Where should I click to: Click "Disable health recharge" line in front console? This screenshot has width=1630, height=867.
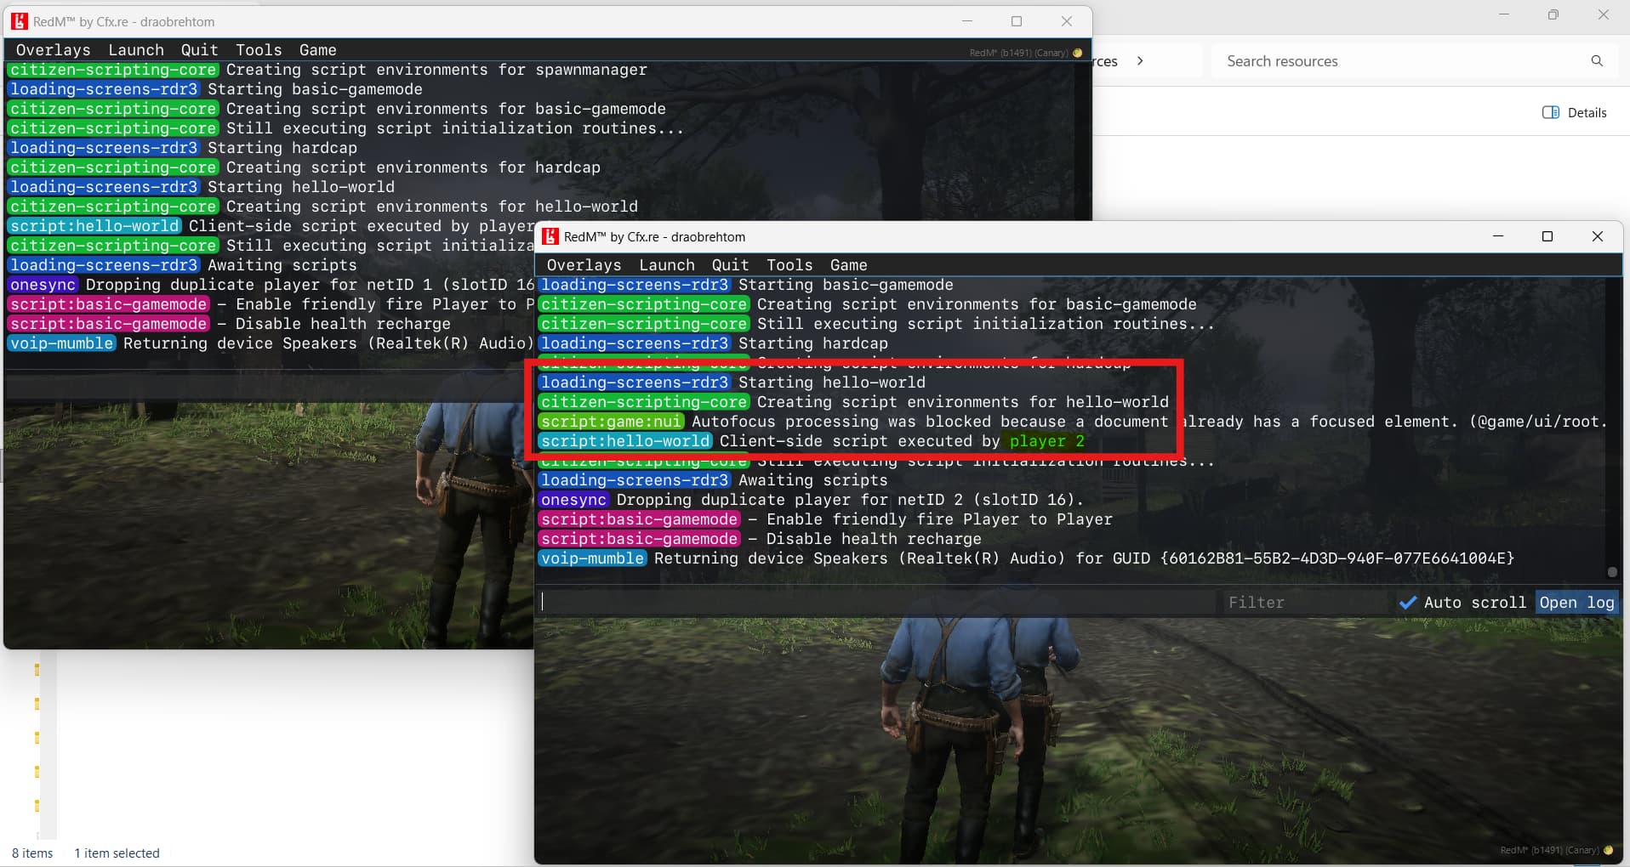point(874,539)
